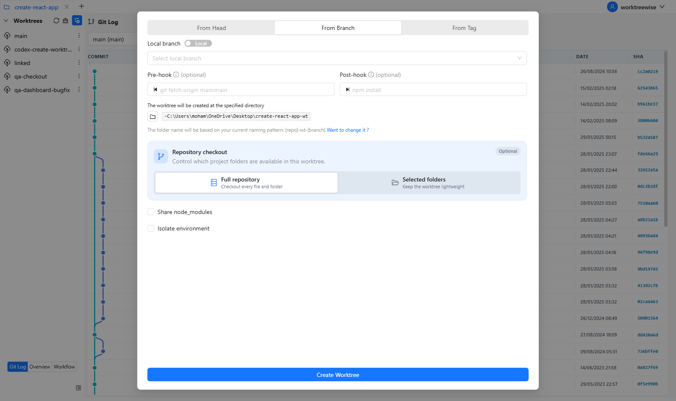Click the collapse sidebar list icon
Image resolution: width=676 pixels, height=401 pixels.
78,388
